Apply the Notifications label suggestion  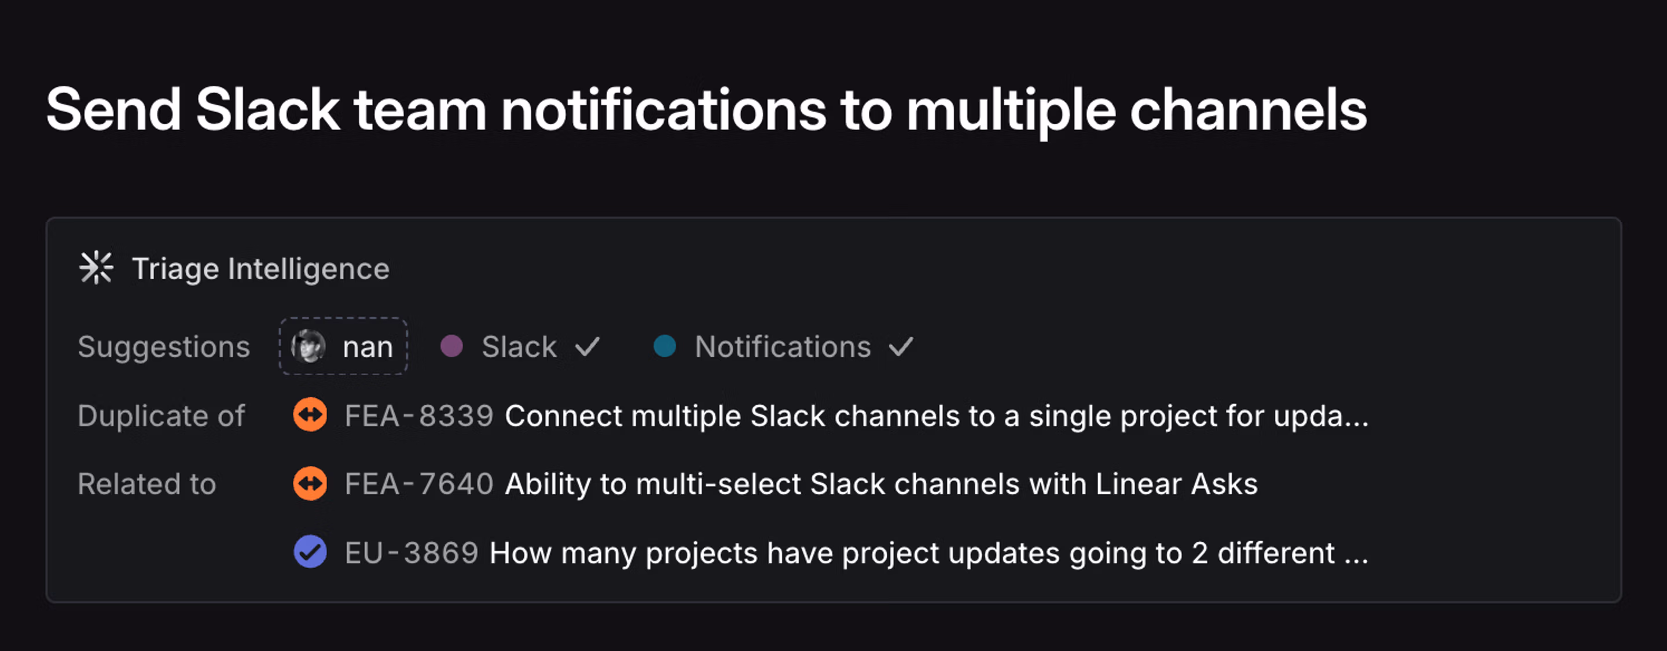[783, 347]
